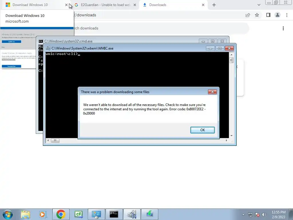Click the volume speaker tray icon

point(264,215)
